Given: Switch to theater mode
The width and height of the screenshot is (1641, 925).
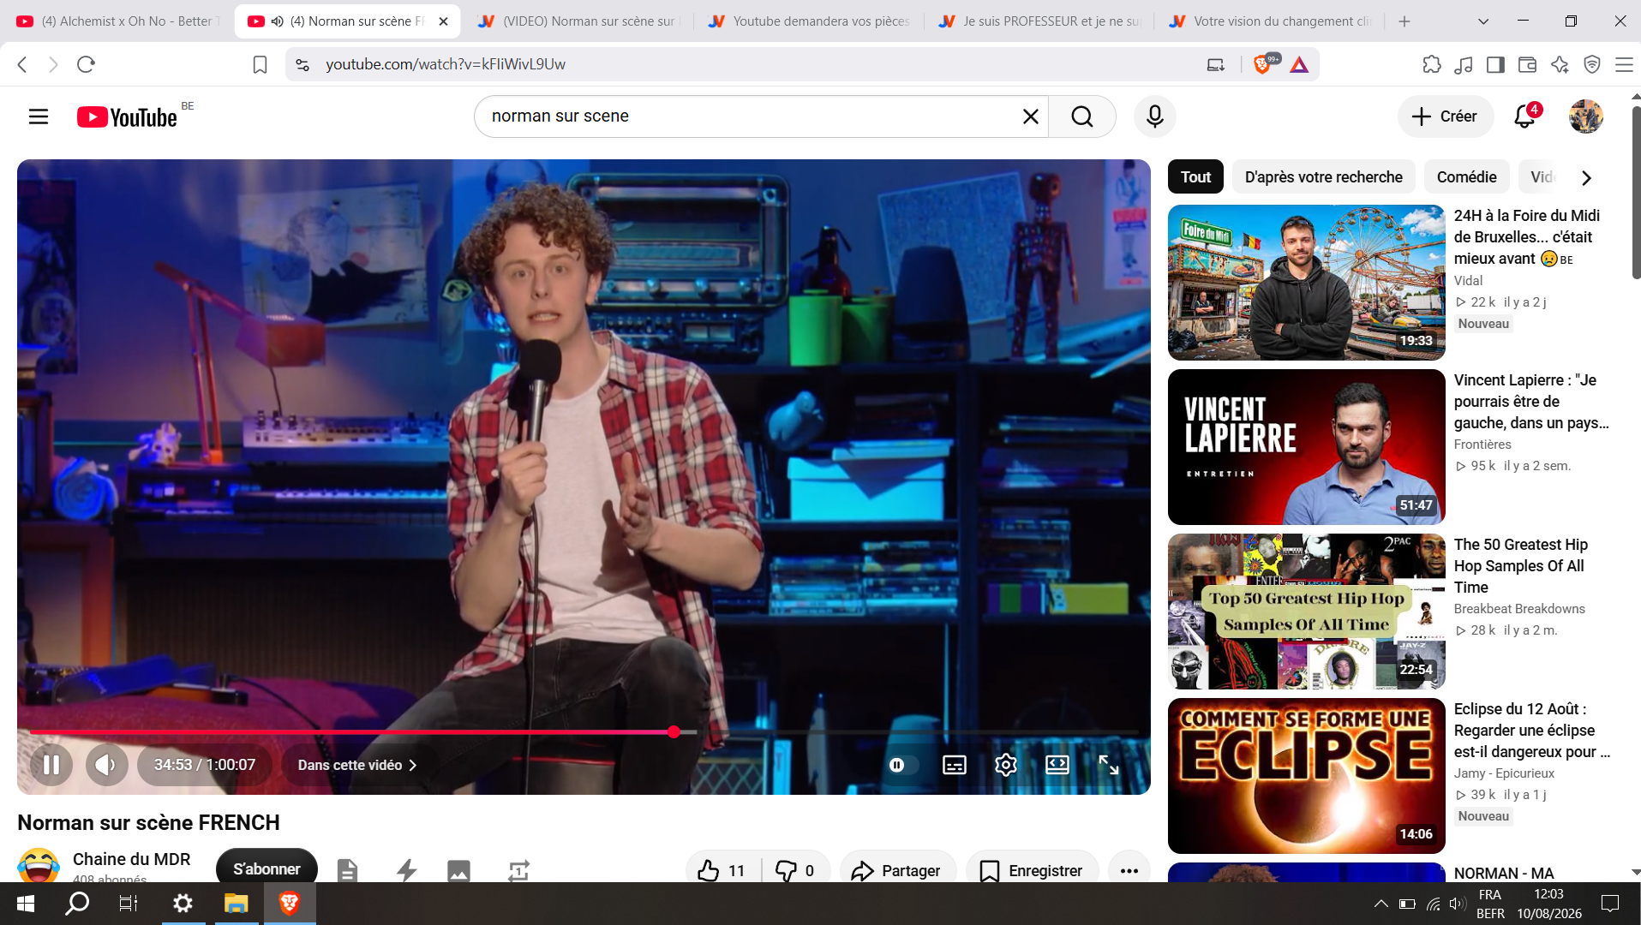Looking at the screenshot, I should pos(1057,765).
